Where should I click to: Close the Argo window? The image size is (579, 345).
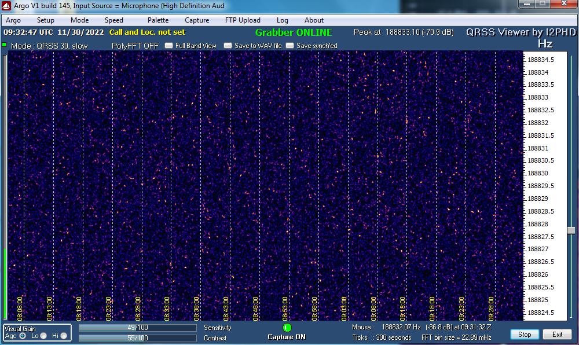coord(564,3)
